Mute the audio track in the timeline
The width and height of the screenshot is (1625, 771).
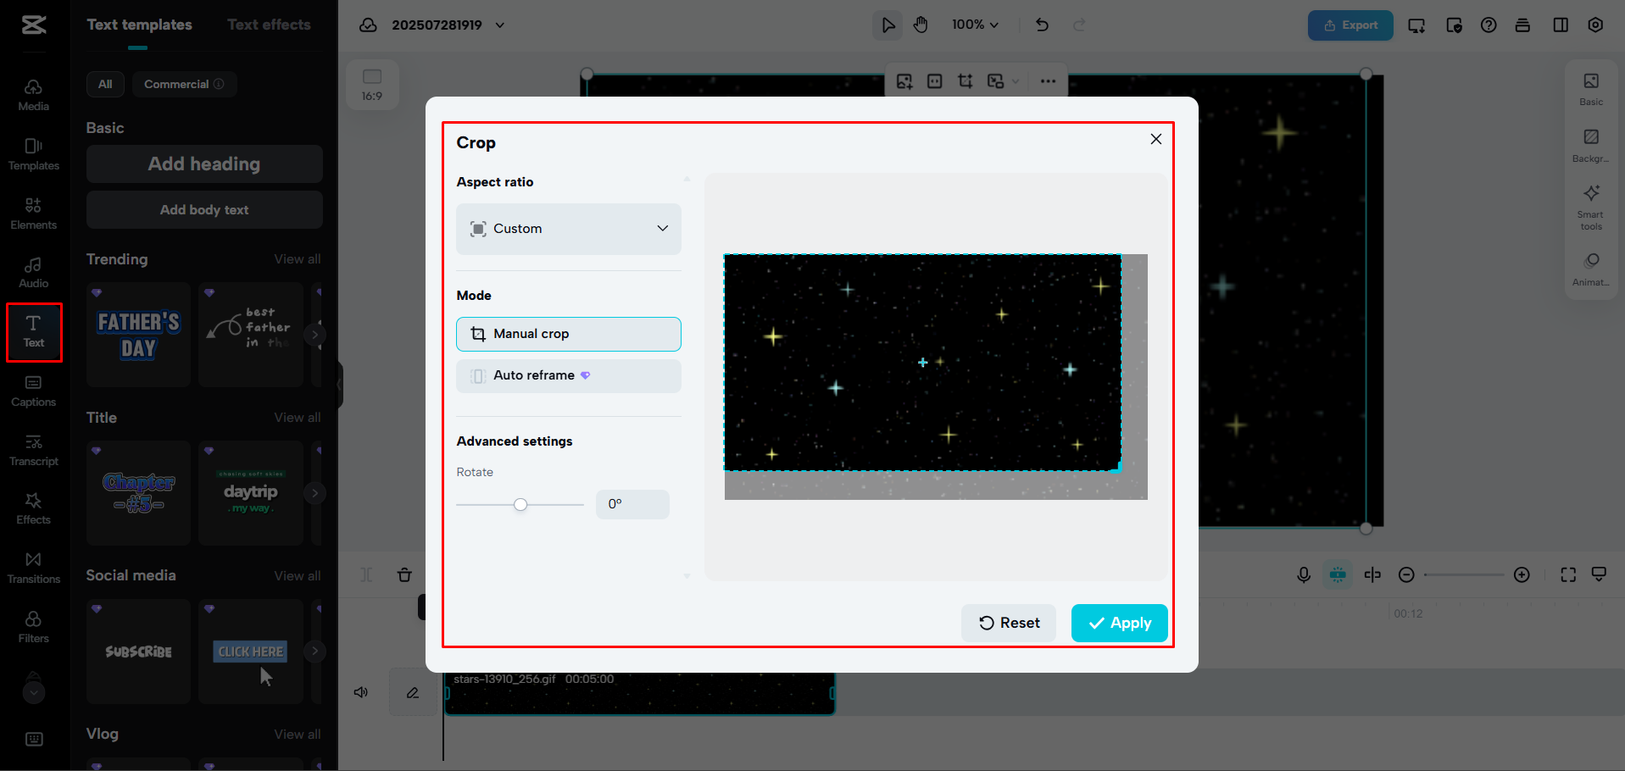tap(360, 692)
